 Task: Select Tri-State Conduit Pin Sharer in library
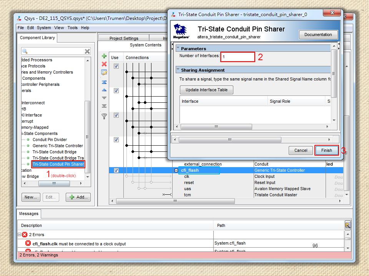[x=58, y=164]
